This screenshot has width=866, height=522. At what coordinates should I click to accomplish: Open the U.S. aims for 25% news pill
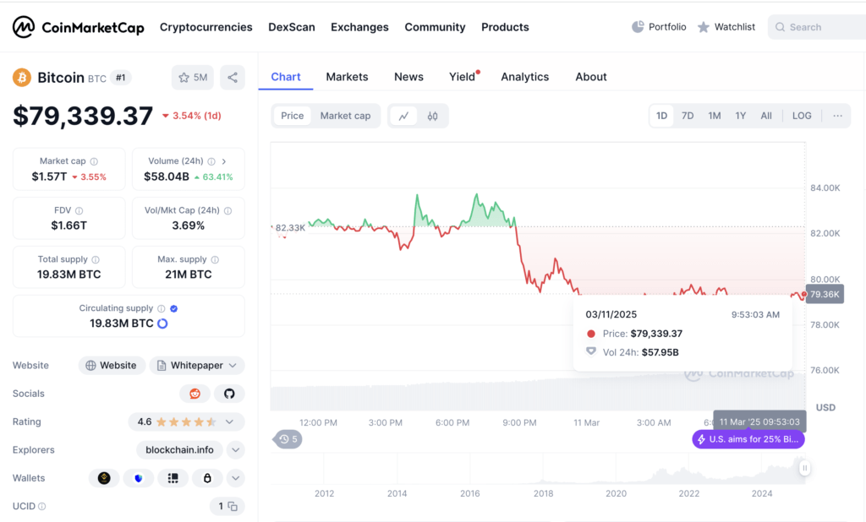[x=748, y=440]
